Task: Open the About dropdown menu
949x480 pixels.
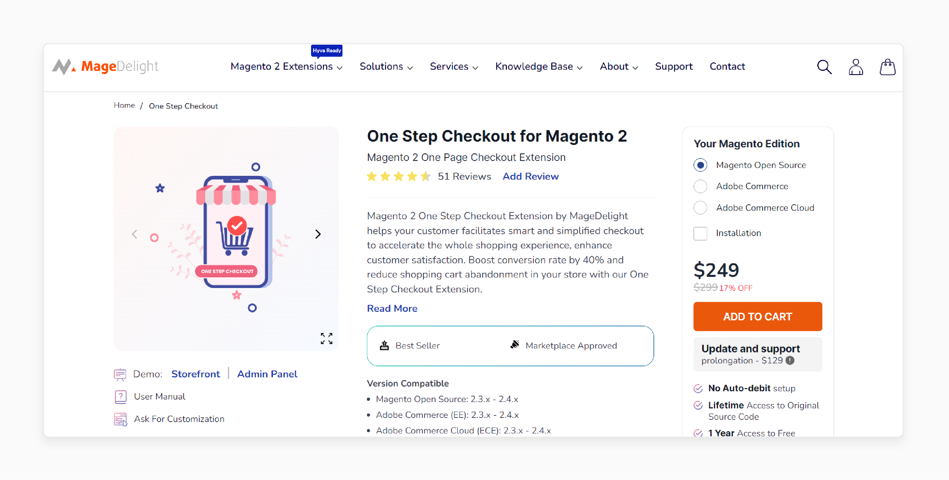Action: point(618,66)
